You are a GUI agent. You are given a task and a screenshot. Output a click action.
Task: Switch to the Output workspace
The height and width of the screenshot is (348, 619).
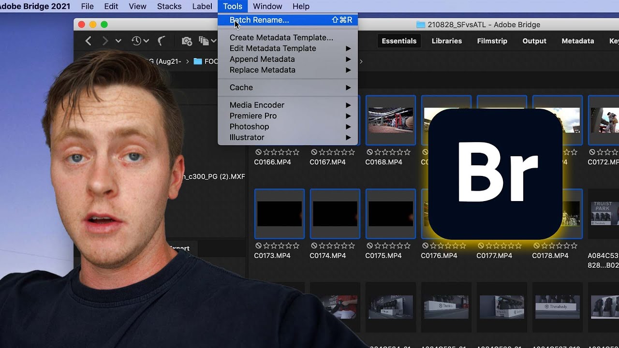point(534,41)
